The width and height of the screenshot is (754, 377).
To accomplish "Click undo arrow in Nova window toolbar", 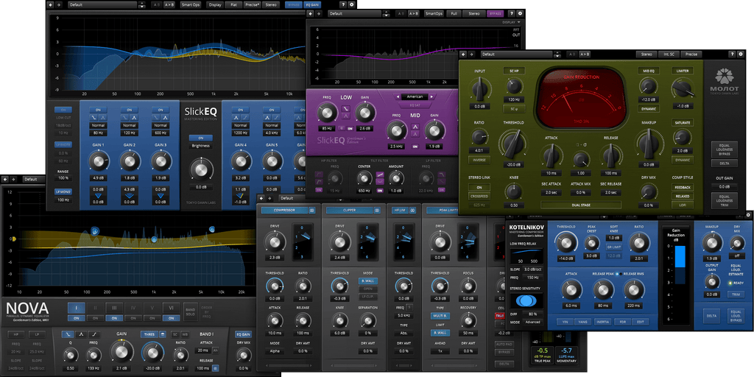I will [x=7, y=180].
